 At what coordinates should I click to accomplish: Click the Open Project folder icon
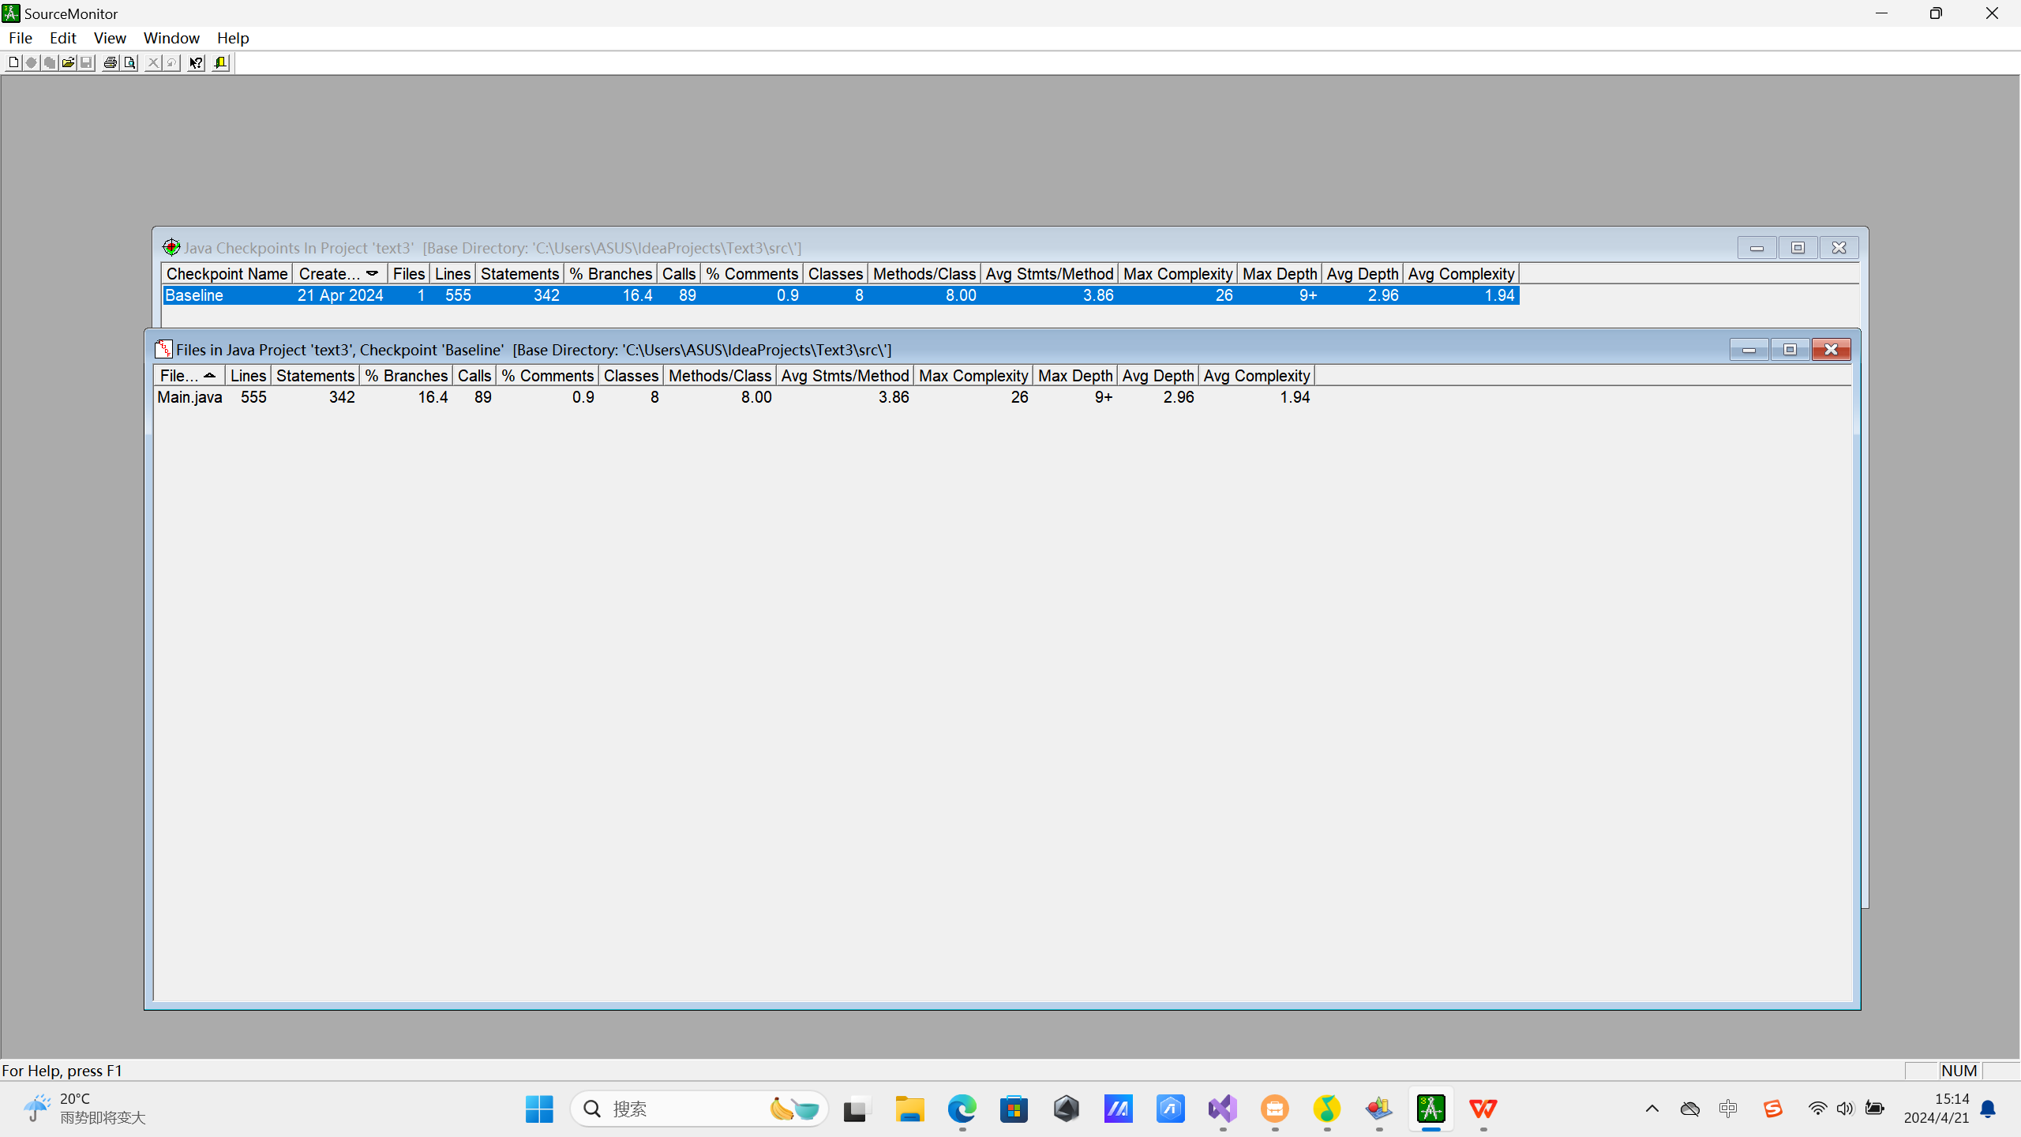[x=69, y=63]
